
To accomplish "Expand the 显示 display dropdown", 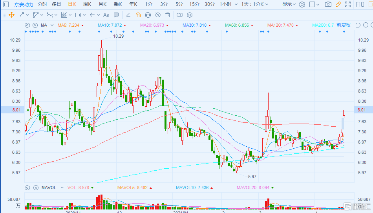I will [289, 4].
